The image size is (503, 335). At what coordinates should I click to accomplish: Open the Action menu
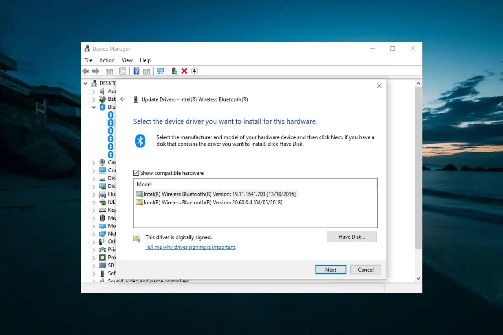107,60
